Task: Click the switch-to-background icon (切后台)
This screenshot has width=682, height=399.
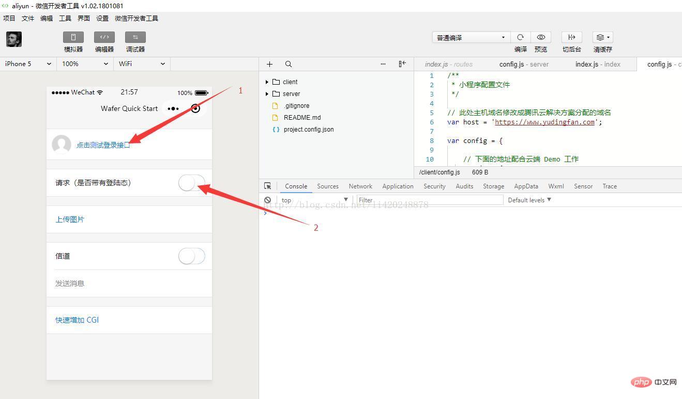Action: [572, 37]
